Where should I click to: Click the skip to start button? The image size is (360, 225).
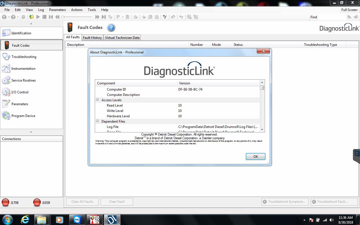tap(51, 17)
